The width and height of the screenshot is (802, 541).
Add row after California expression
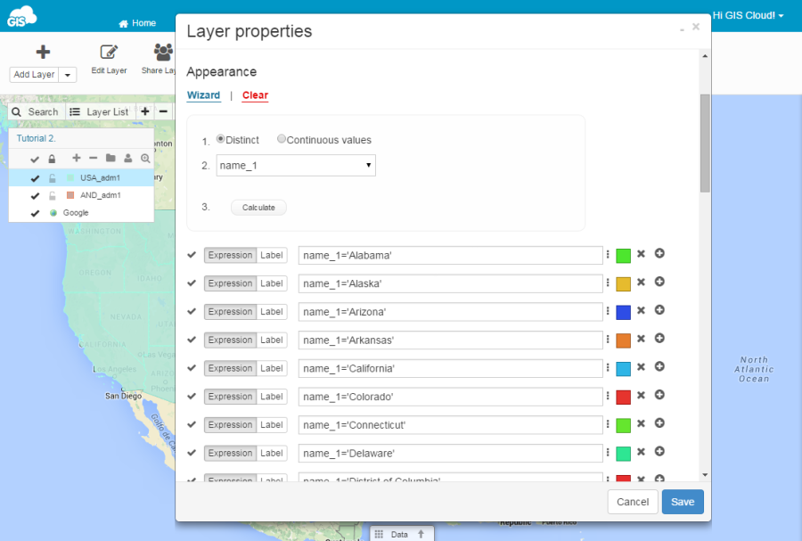[659, 366]
